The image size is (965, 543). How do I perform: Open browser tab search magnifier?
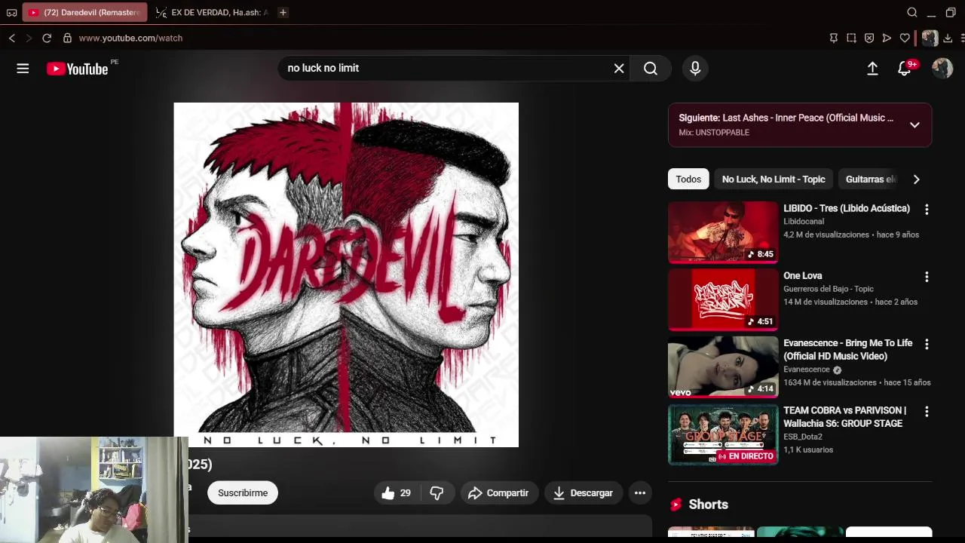point(912,12)
